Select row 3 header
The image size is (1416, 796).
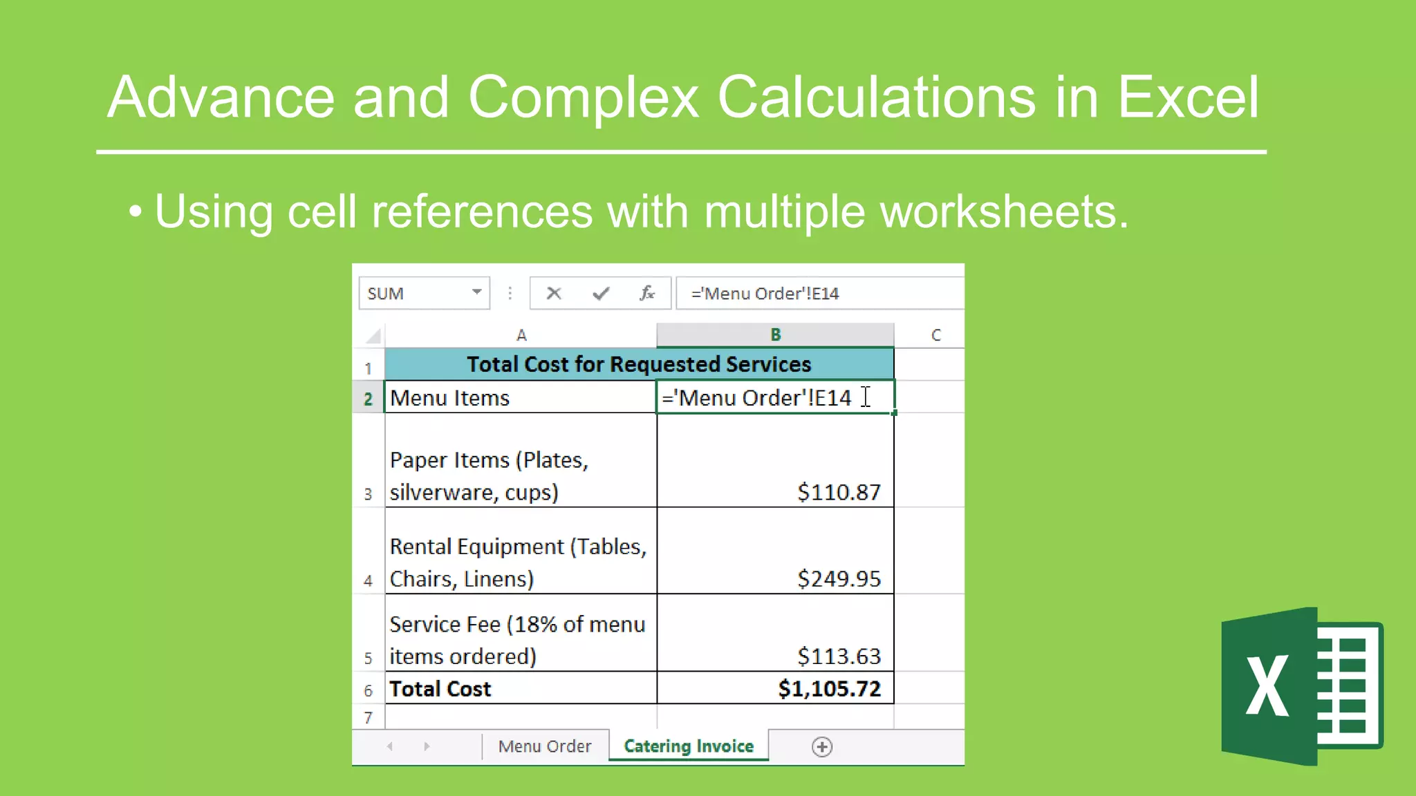[369, 461]
